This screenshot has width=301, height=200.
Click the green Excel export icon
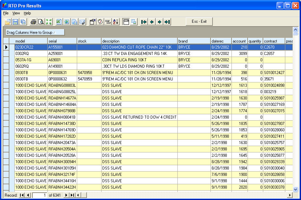[59, 22]
